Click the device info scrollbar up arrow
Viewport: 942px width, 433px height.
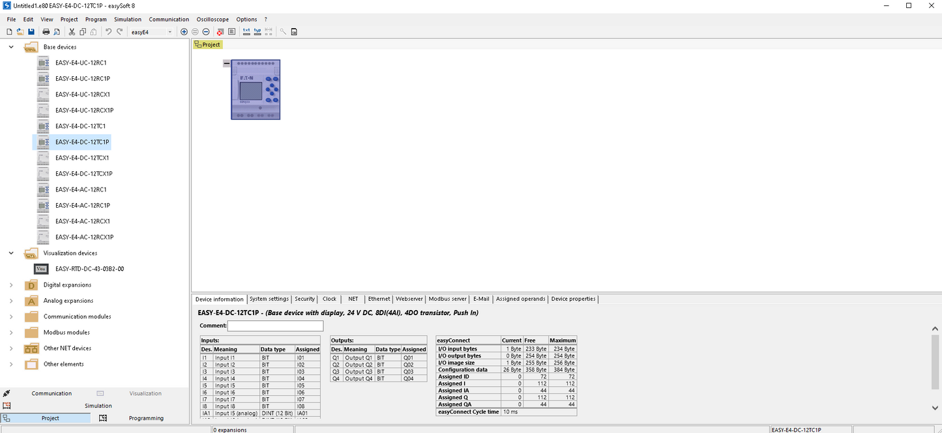[x=936, y=329]
